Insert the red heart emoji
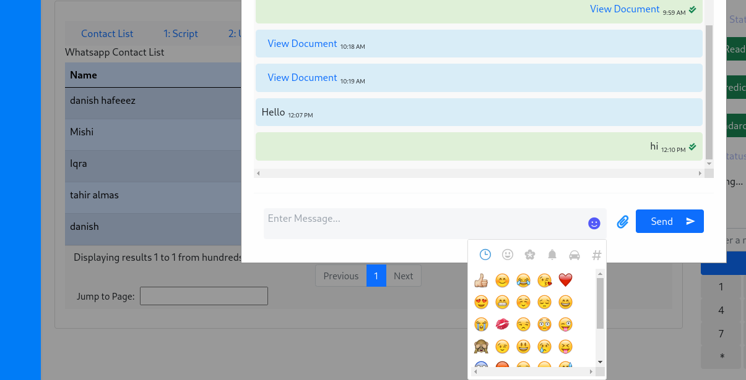 click(x=565, y=281)
